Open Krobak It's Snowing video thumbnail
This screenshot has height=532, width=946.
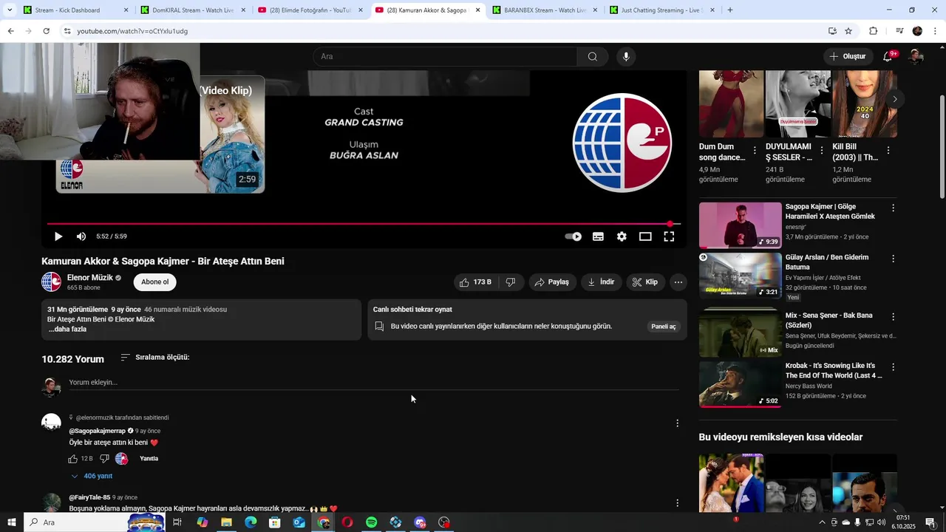click(740, 384)
